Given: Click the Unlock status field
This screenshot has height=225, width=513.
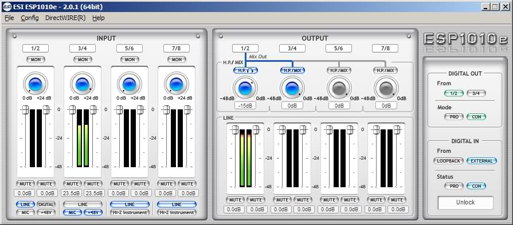Looking at the screenshot, I should [465, 203].
